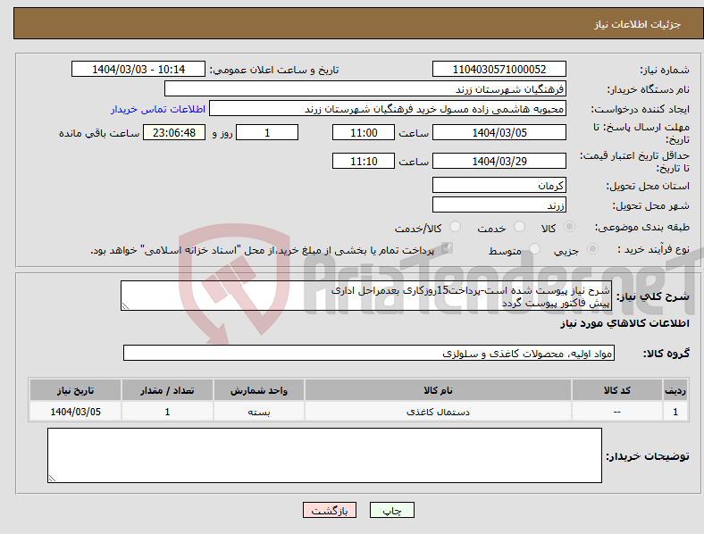
Task: Select the خدمت radio button
Action: pos(519,227)
